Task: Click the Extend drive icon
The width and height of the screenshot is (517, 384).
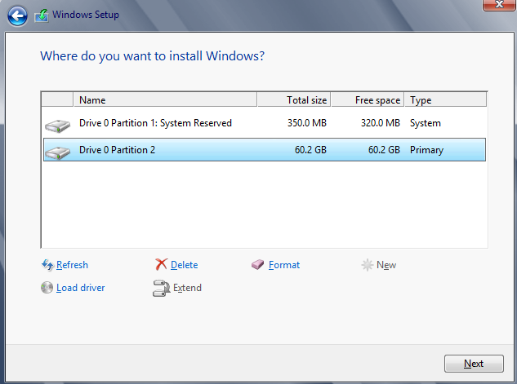Action: [x=161, y=289]
